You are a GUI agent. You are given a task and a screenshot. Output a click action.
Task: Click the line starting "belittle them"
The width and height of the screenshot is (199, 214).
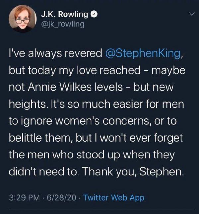coord(96,138)
